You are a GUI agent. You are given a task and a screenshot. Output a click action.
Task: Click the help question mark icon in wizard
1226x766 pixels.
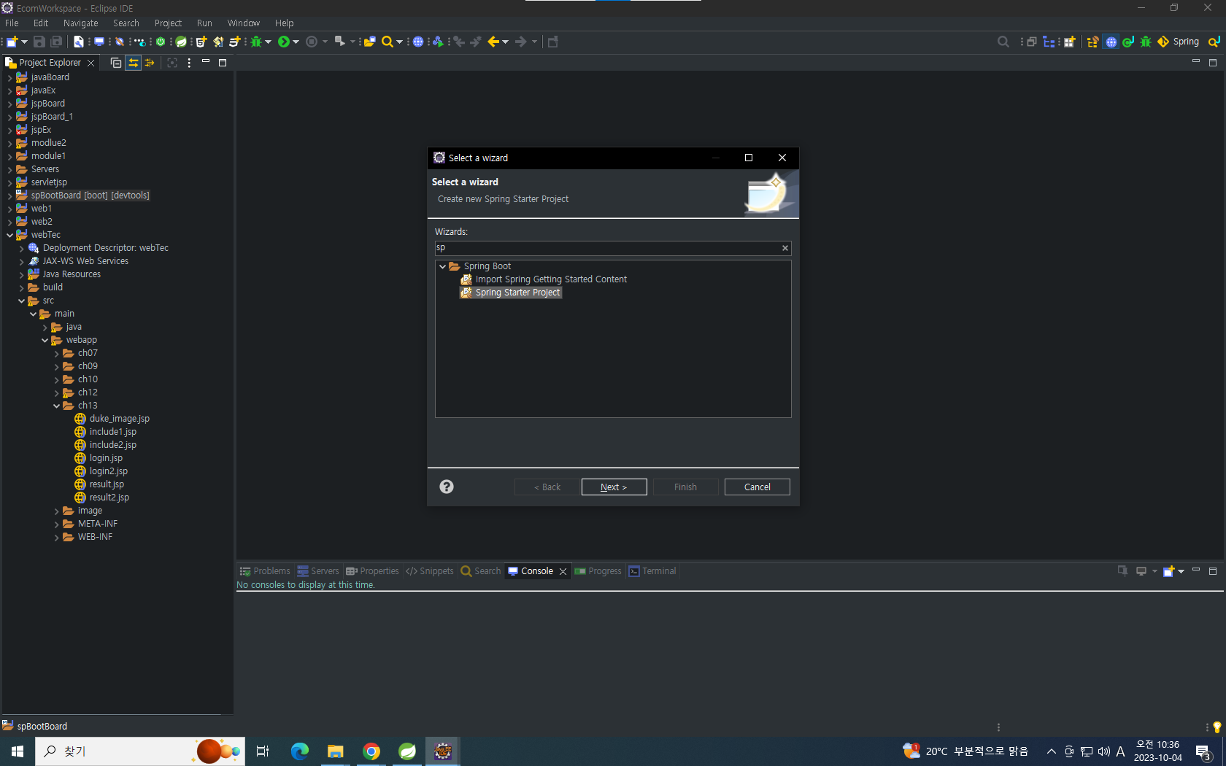pos(447,487)
